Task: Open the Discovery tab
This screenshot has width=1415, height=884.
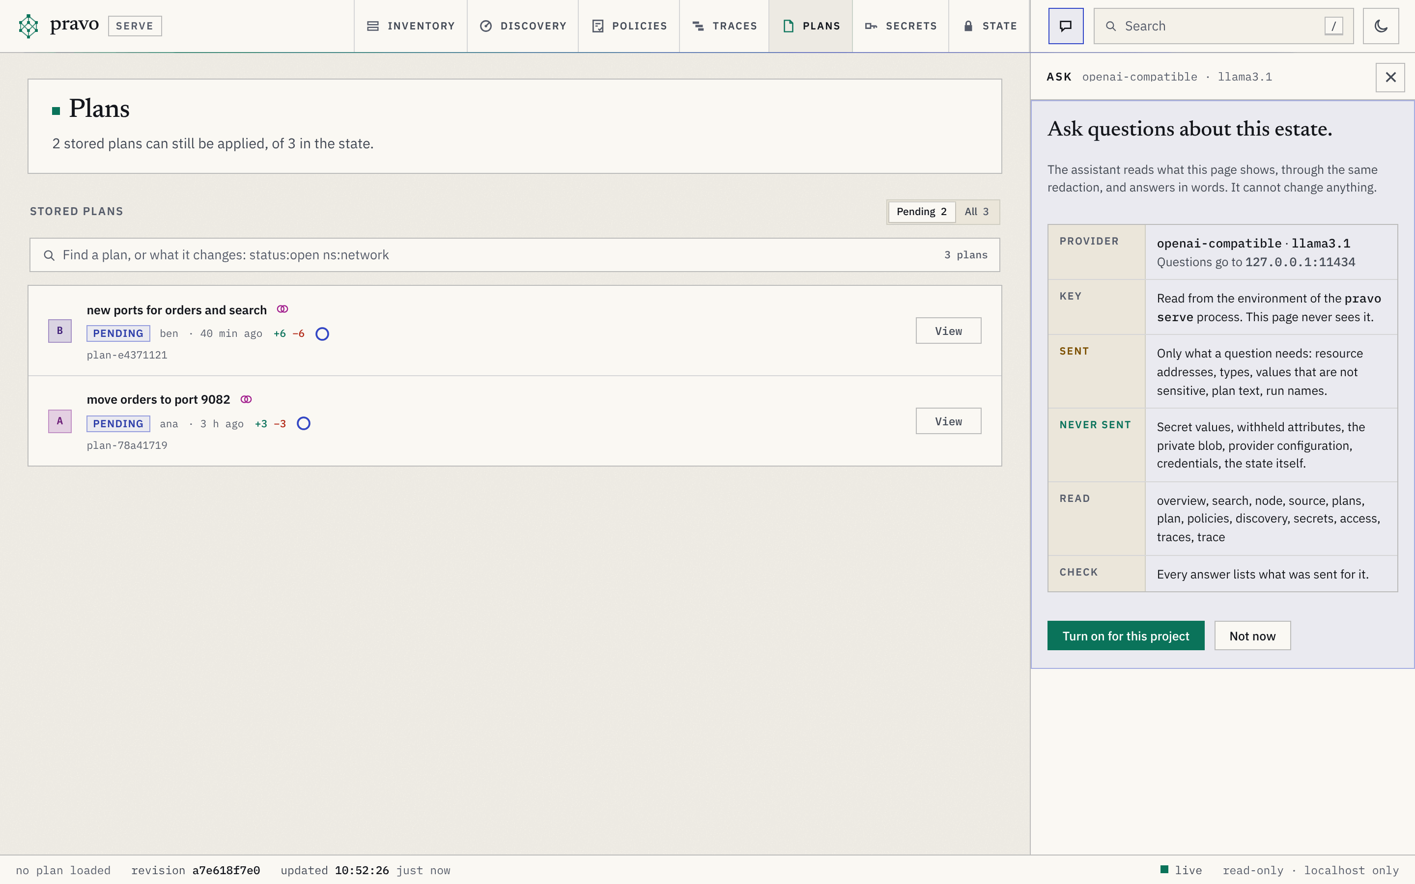Action: pos(523,26)
